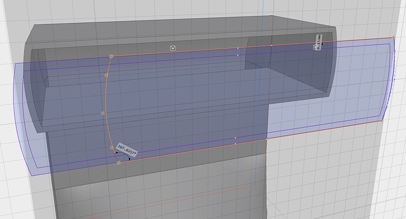Viewport: 406px width, 219px height.
Task: Select the middle control point of the orange arc
Action: point(103,113)
